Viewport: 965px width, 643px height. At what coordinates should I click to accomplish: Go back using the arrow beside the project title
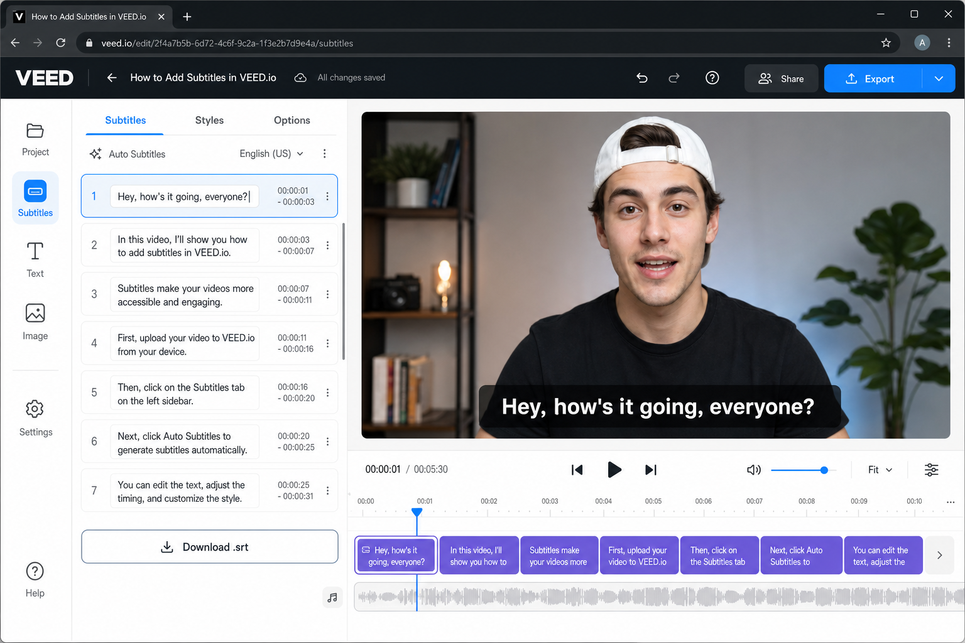coord(112,78)
